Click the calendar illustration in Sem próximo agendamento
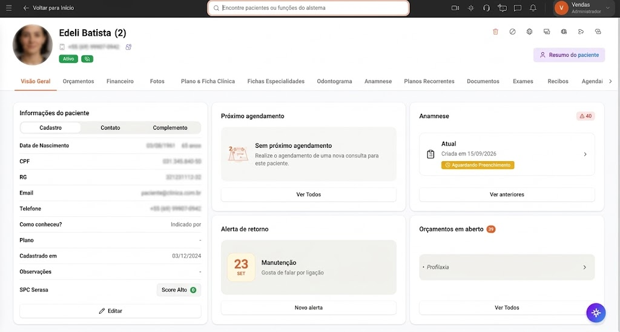Viewport: 620px width, 332px height. pyautogui.click(x=238, y=154)
